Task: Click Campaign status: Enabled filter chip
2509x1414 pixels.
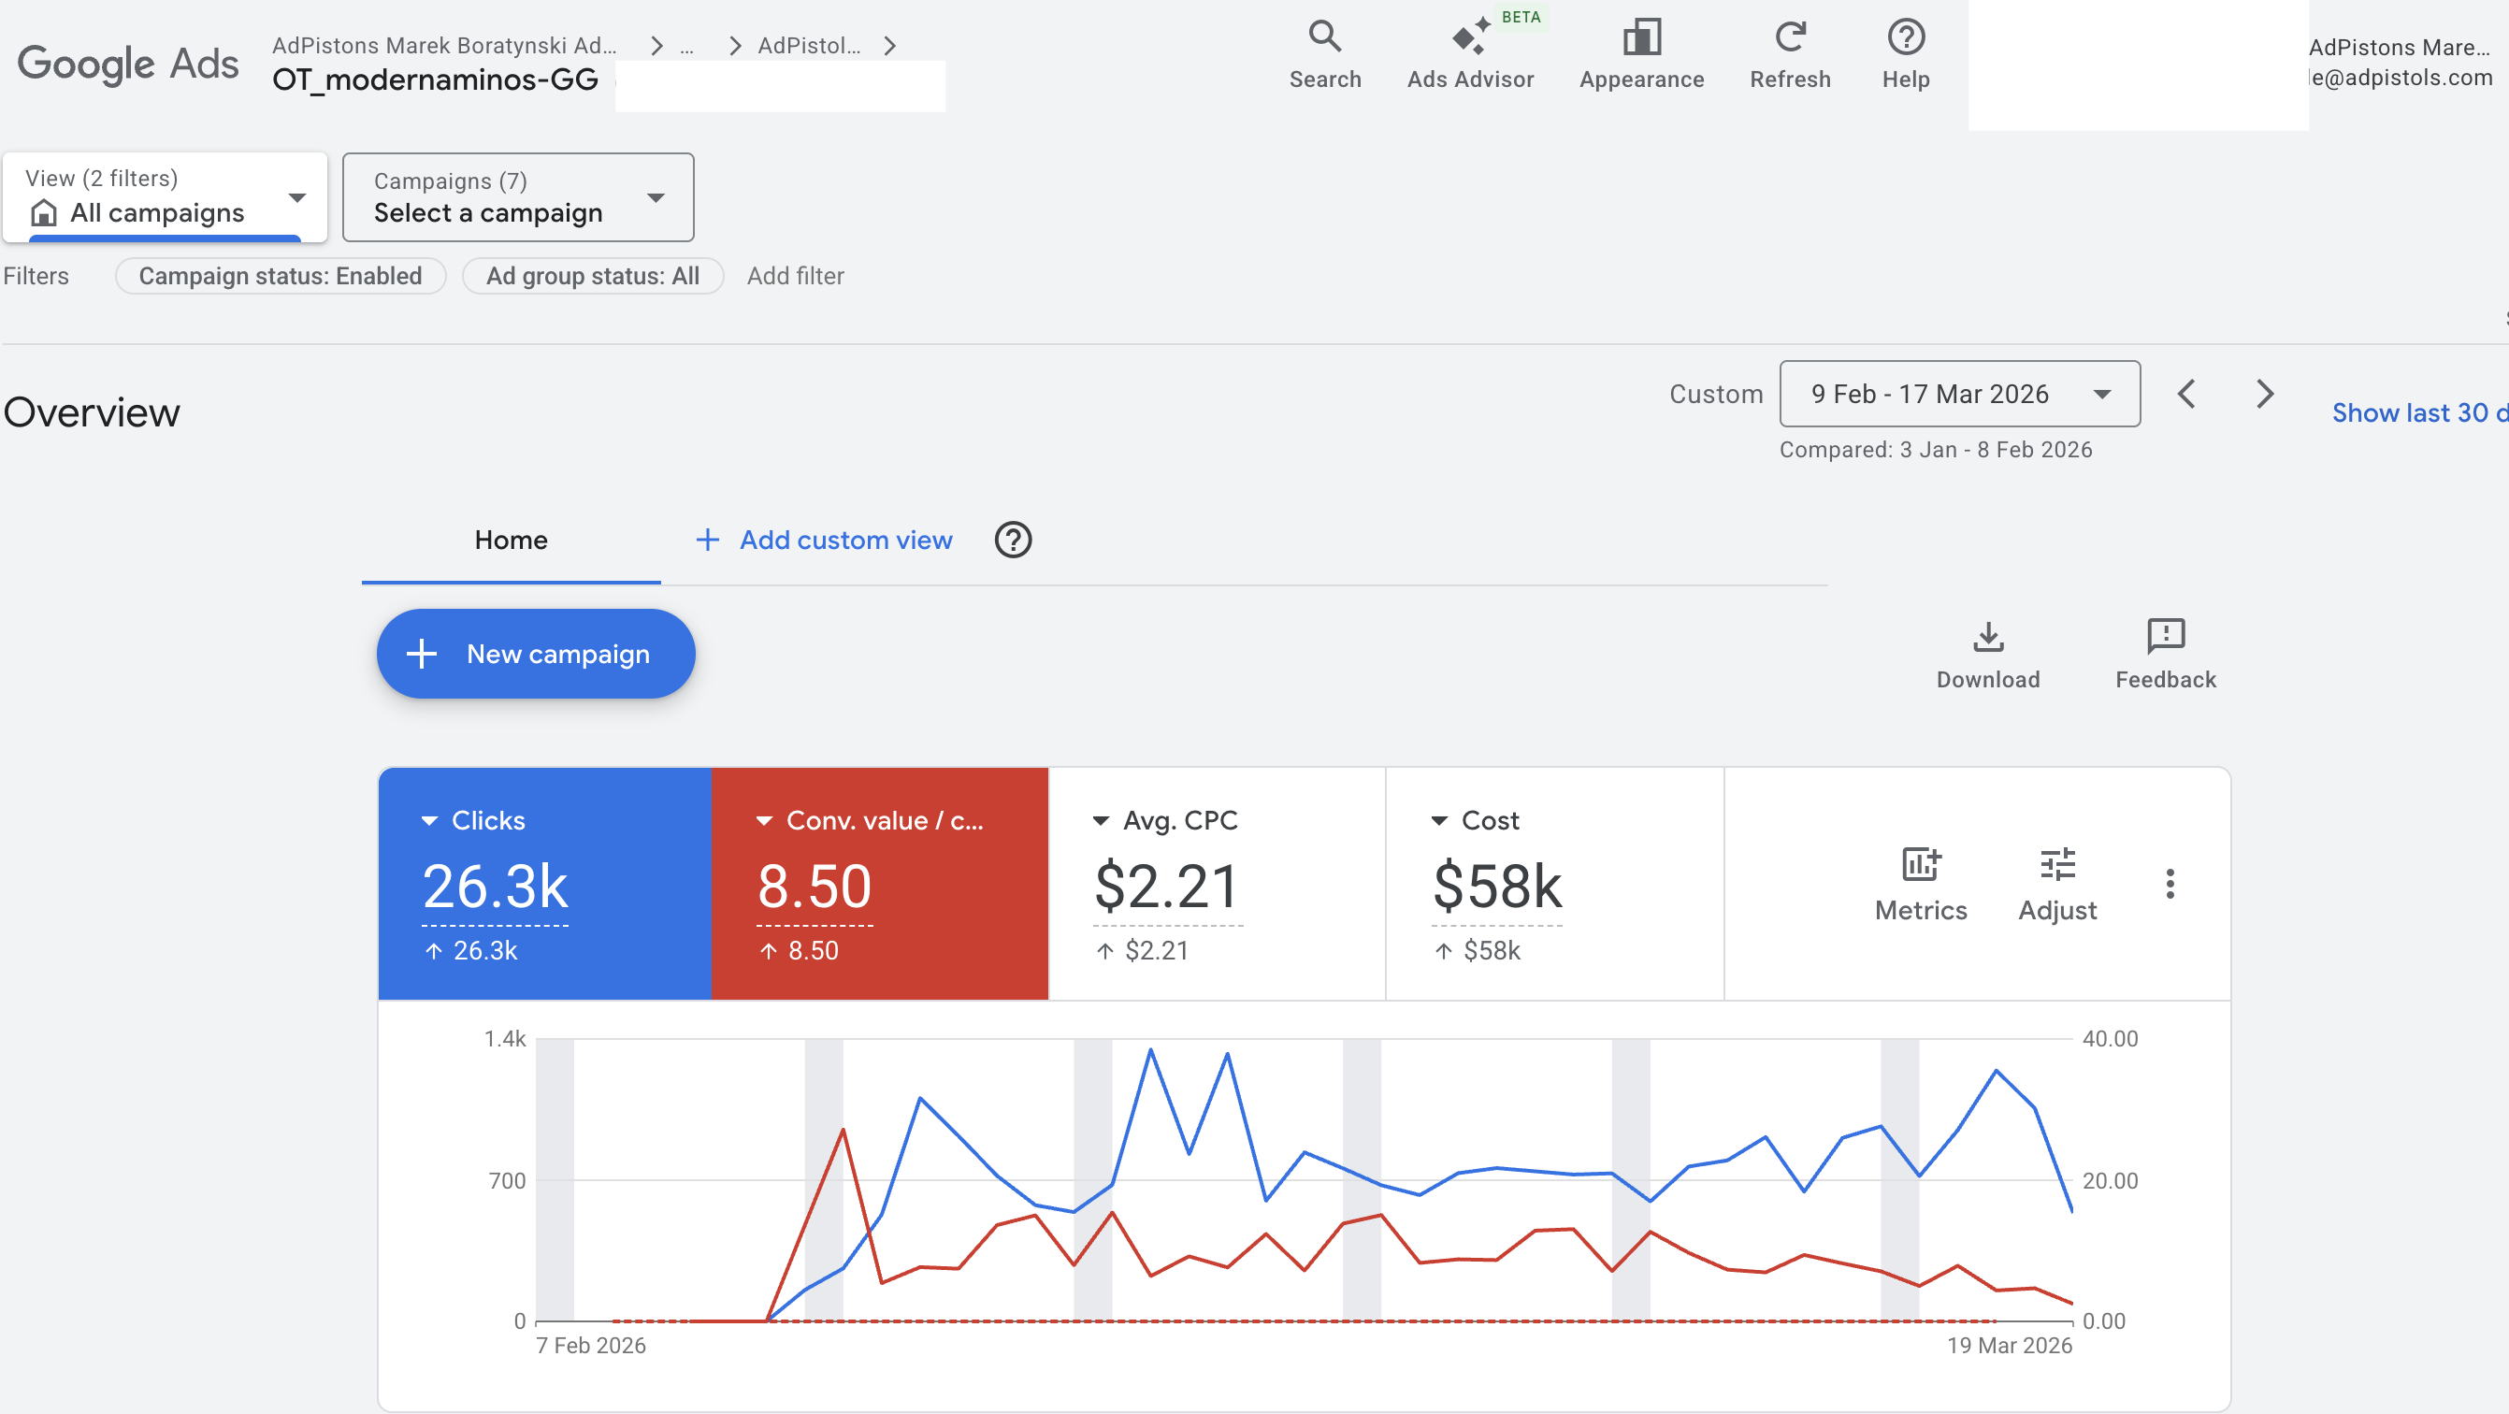Action: (x=281, y=276)
